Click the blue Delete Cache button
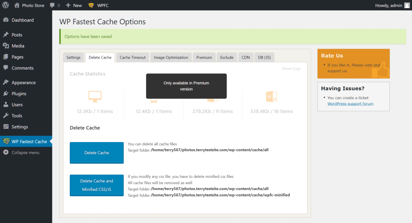Viewport: 412px width, 223px height. [x=97, y=153]
